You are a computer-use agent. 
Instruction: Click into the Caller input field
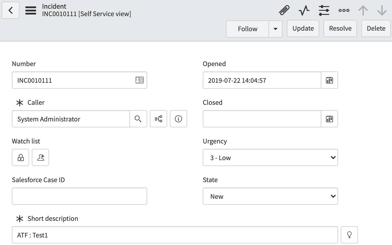pos(71,119)
